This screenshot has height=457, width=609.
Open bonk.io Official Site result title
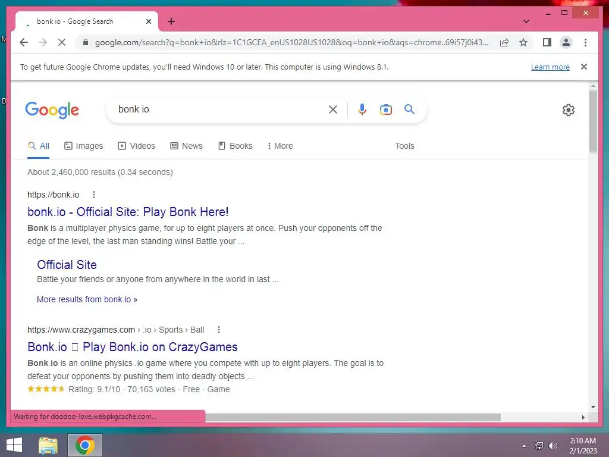coord(128,212)
